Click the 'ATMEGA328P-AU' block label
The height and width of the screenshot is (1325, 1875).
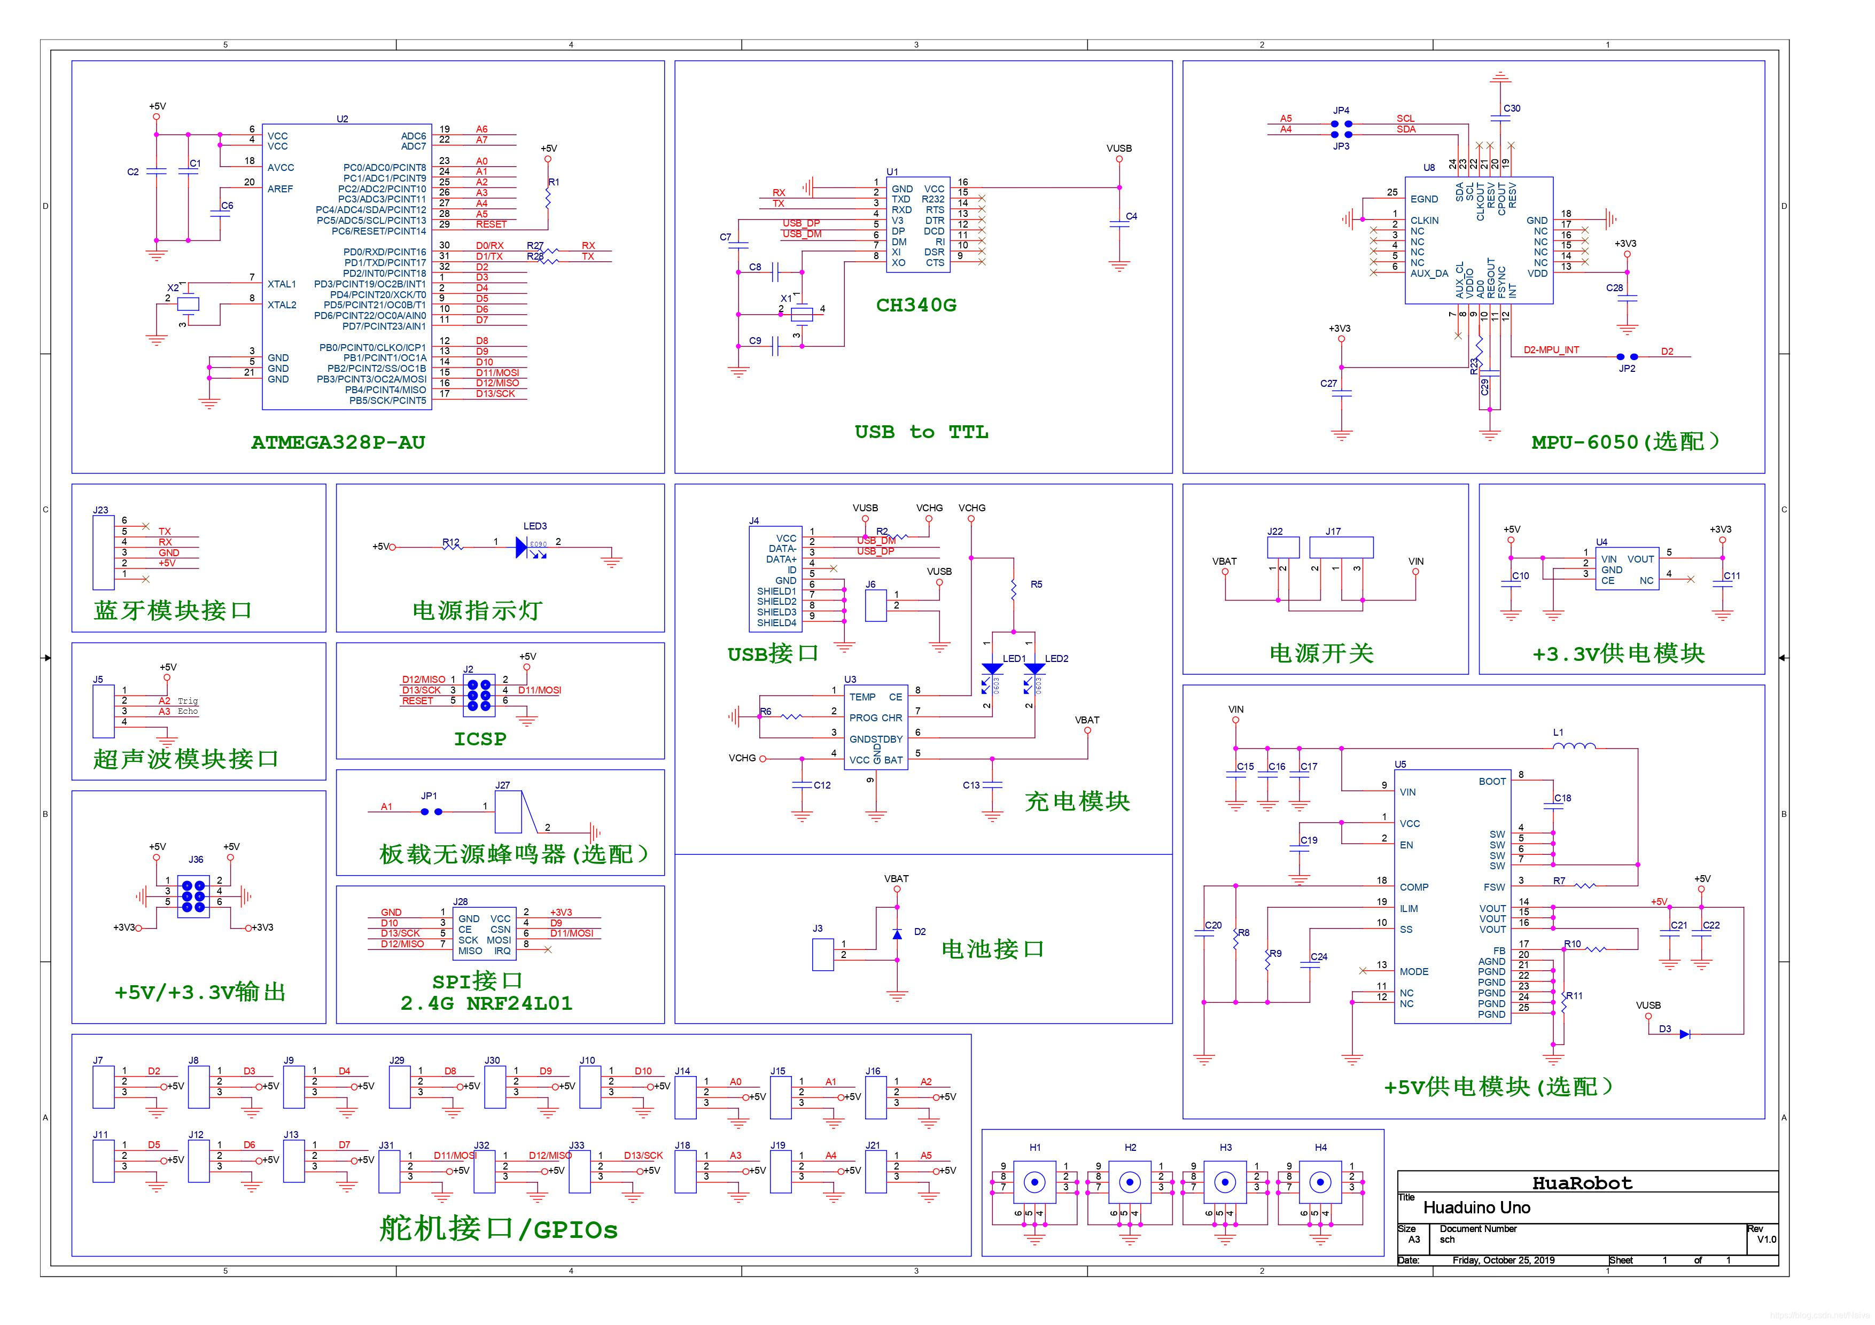point(338,442)
